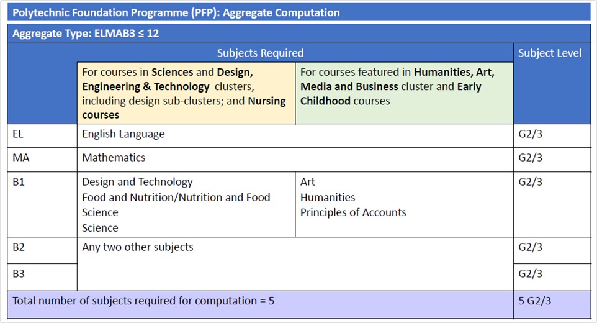Select the Any two other subjects cell
Image resolution: width=597 pixels, height=323 pixels.
point(138,247)
